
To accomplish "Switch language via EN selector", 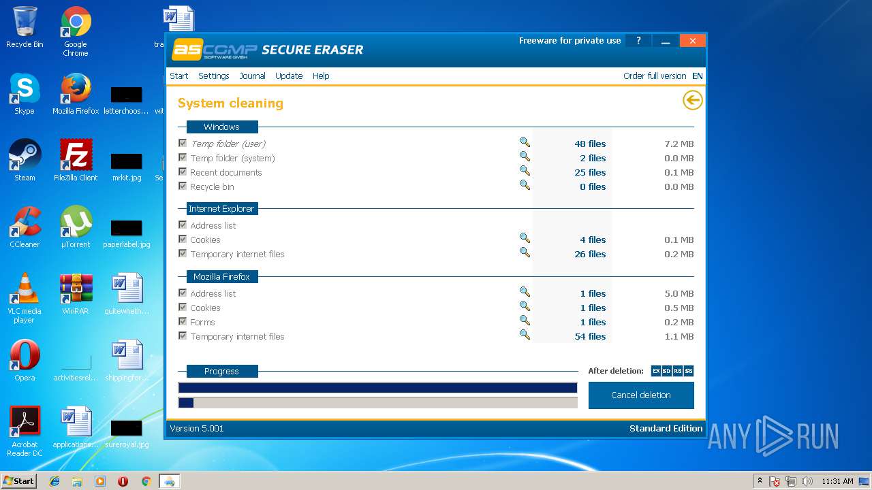I will (x=698, y=76).
